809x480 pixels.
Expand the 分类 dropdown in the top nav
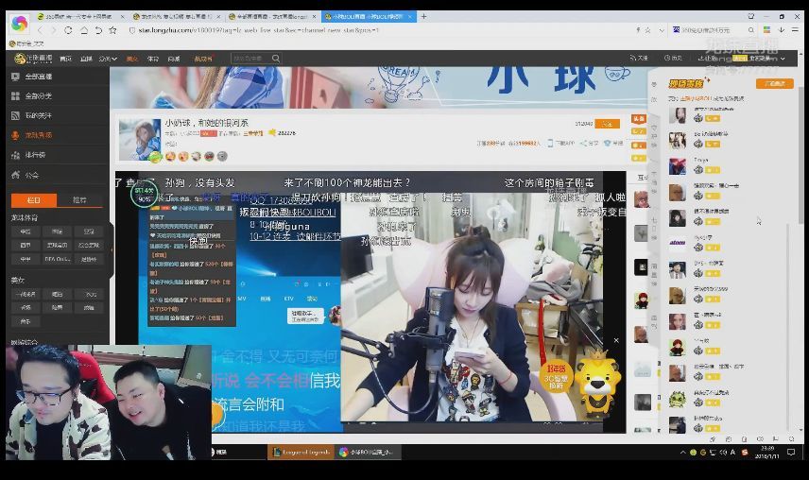pyautogui.click(x=108, y=59)
